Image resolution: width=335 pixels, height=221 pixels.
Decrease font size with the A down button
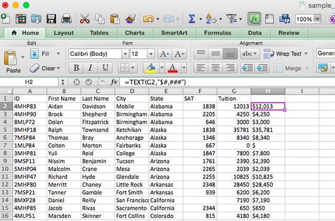pyautogui.click(x=179, y=54)
